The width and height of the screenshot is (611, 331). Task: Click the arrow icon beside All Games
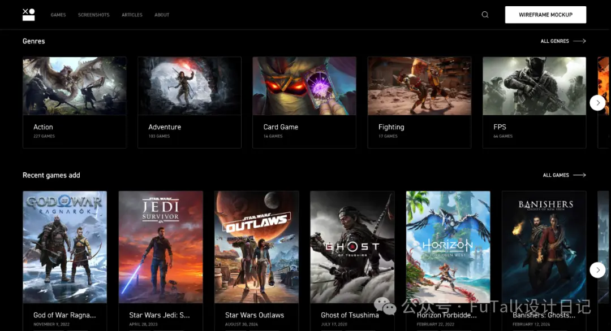579,175
